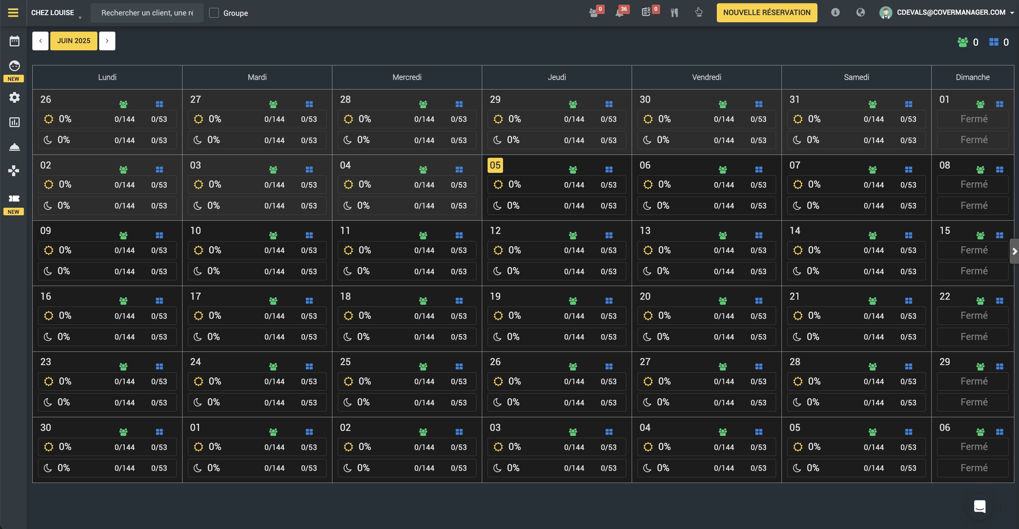The height and width of the screenshot is (529, 1019).
Task: Click the globe language icon
Action: click(861, 13)
